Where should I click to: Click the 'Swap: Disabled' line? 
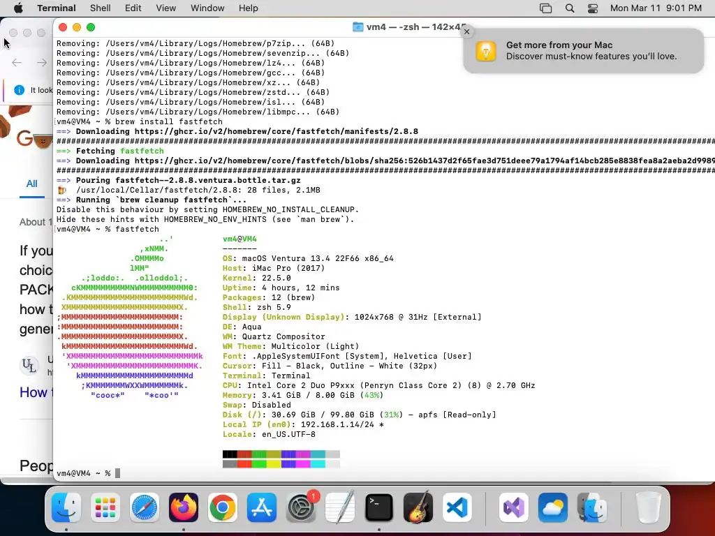click(257, 405)
